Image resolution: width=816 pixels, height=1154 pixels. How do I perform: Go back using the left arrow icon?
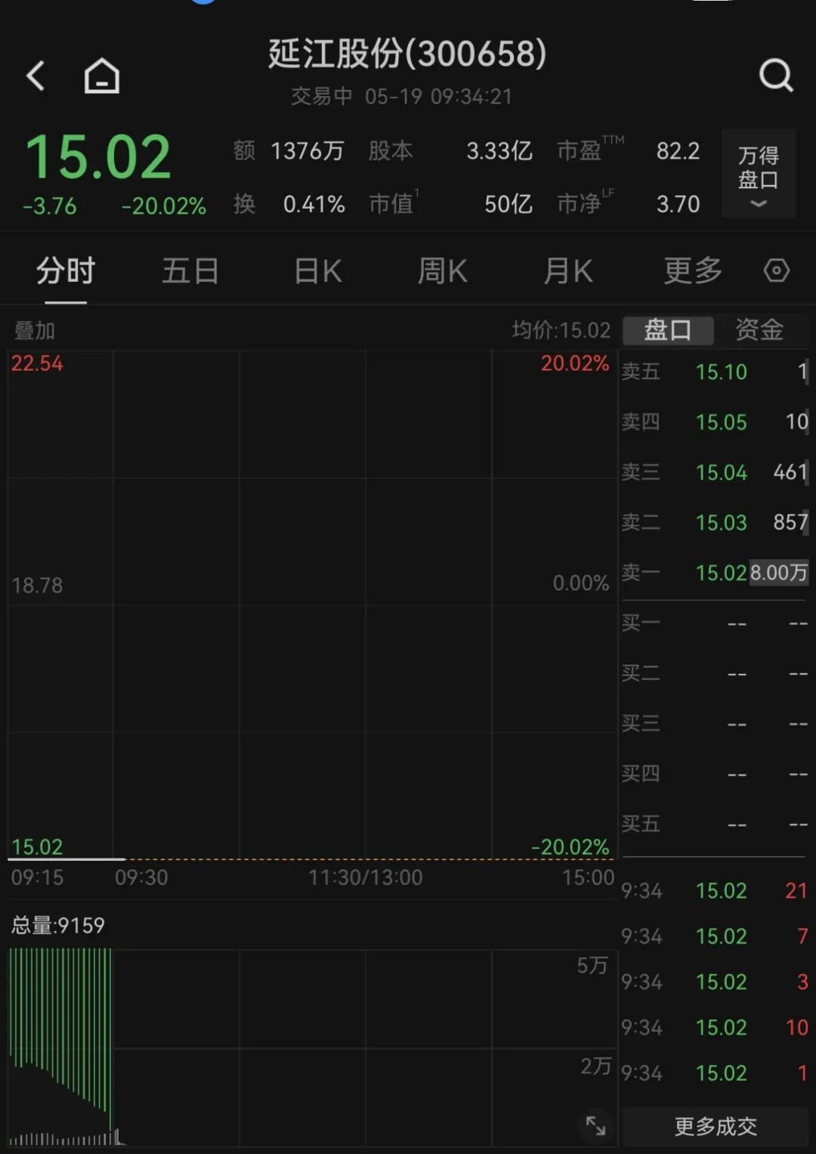pyautogui.click(x=36, y=76)
